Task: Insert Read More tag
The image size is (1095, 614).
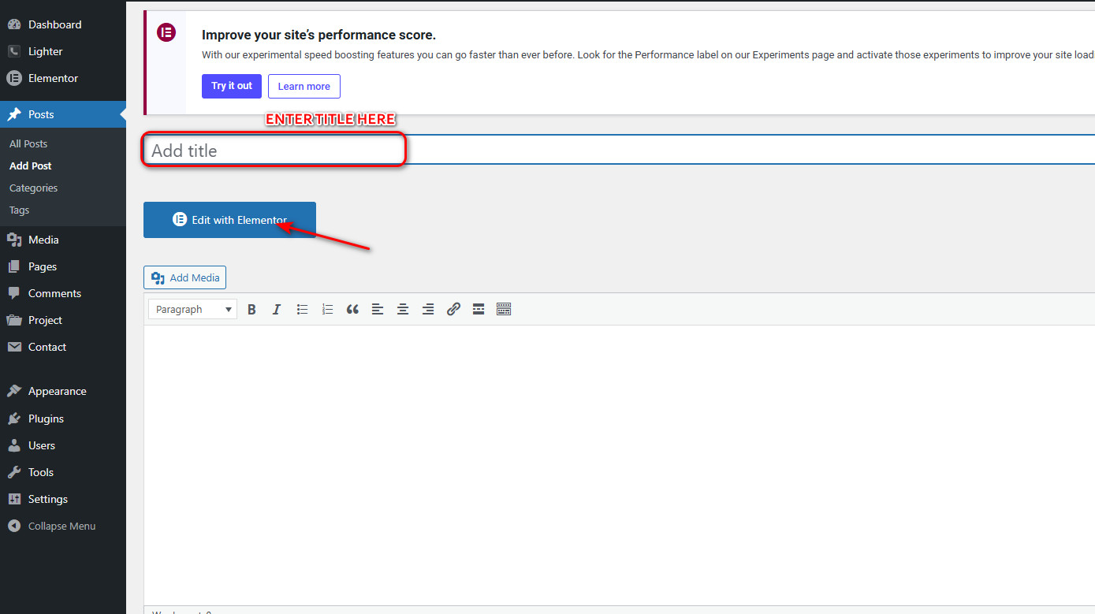Action: coord(479,310)
